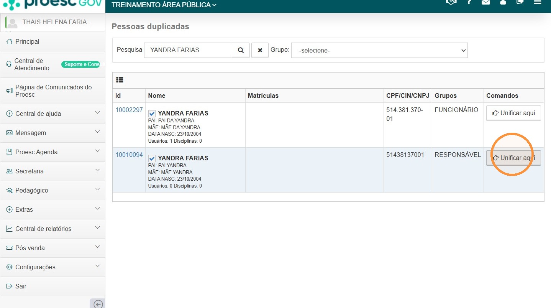Expand the Secretaria chevron

(x=97, y=170)
